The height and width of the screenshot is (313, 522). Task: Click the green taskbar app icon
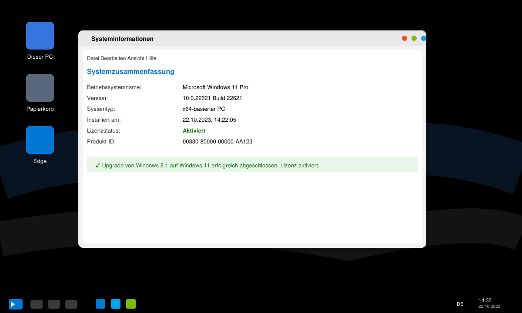coord(131,304)
